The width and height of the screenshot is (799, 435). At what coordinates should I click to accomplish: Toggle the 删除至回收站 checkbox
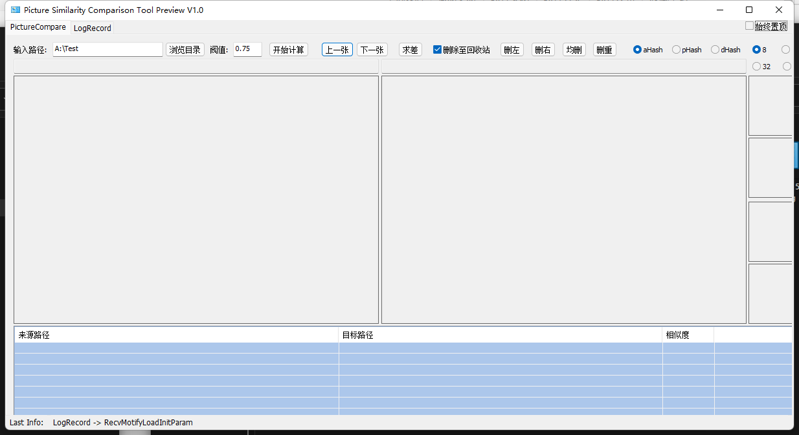tap(438, 50)
